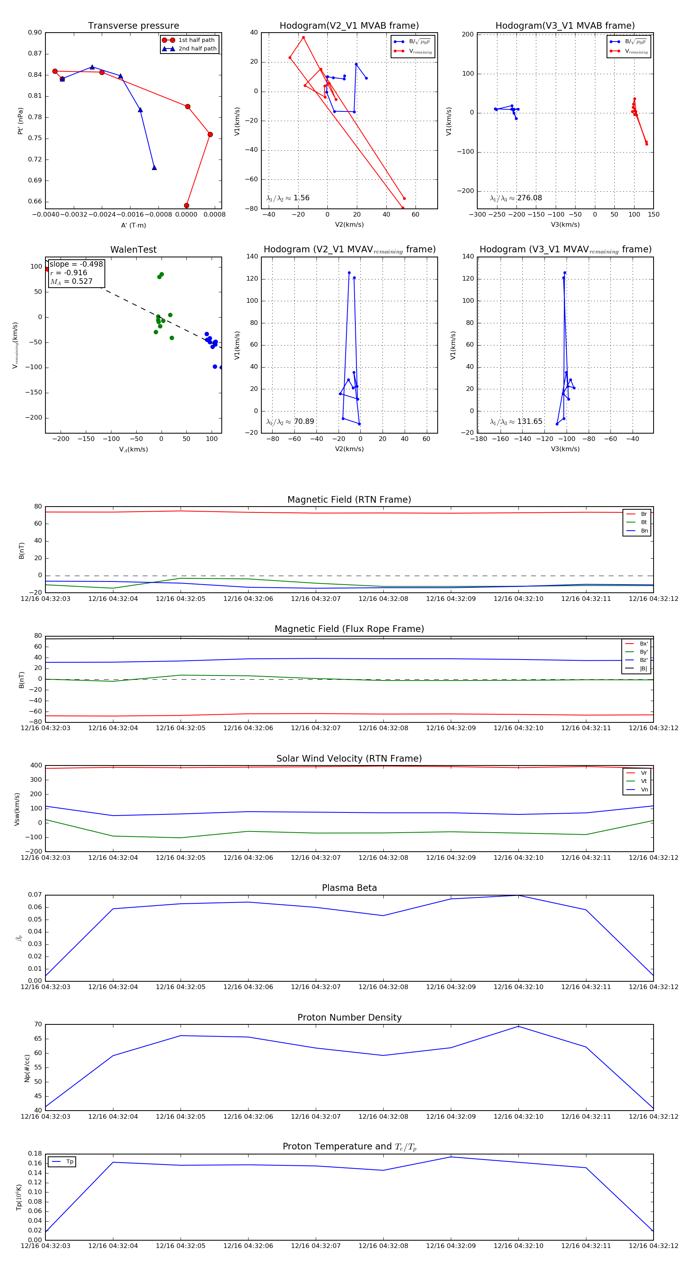Click the WalenTest "V_A(km/s)" x-axis label
Image resolution: width=699 pixels, height=1281 pixels.
[133, 450]
